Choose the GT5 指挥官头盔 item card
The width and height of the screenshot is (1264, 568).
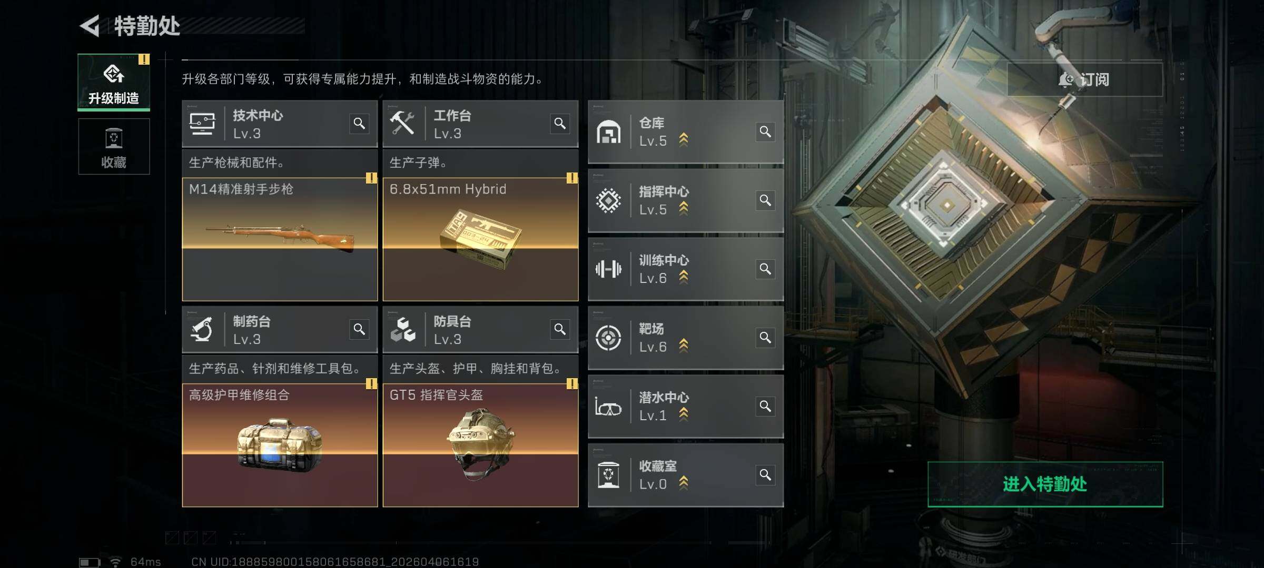480,445
